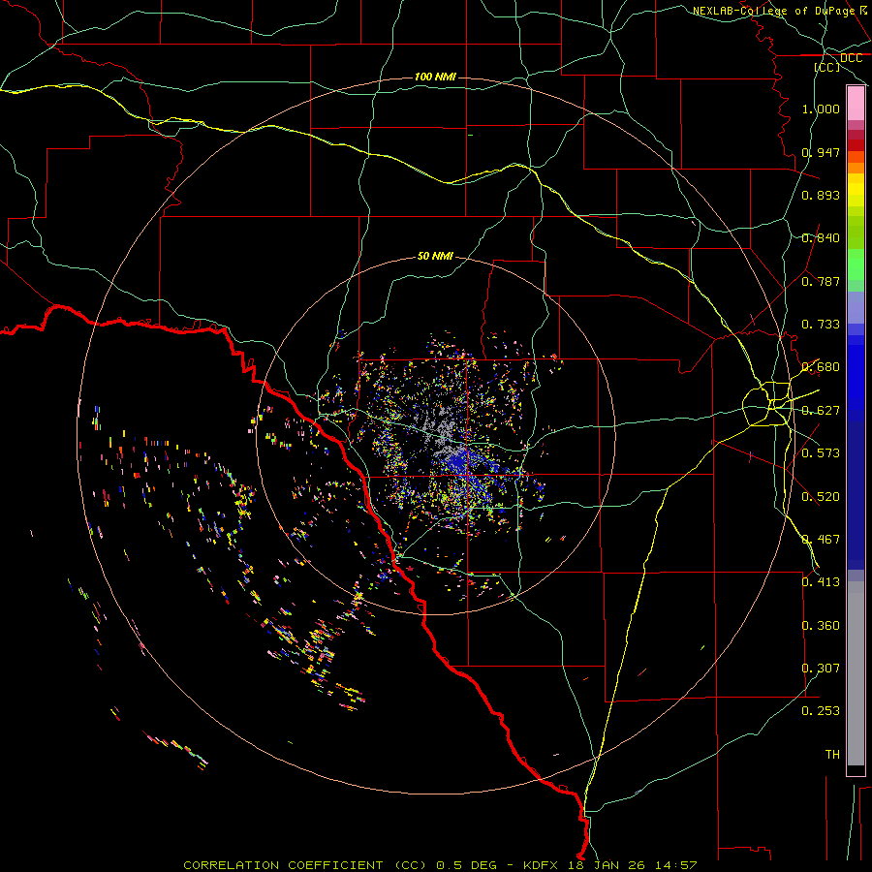Click the "NEXLAB-College of DuPage" header text
872x872 pixels.
(x=773, y=11)
